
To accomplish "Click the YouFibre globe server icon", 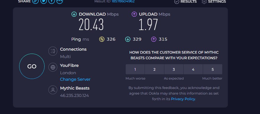I will [x=53, y=67].
